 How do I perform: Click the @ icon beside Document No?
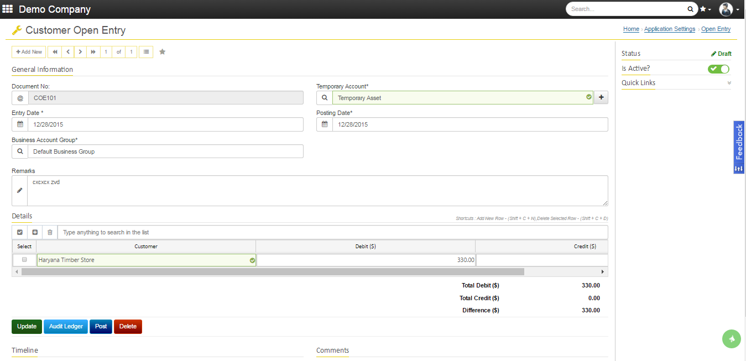[20, 98]
